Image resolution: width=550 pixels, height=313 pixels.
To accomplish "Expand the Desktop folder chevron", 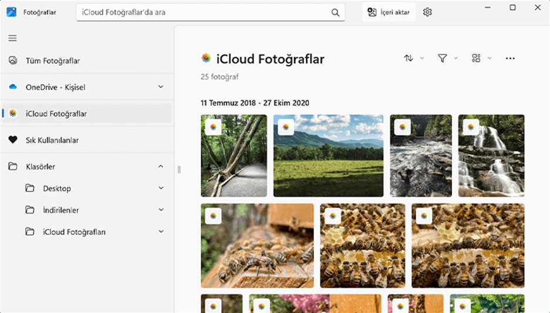I will click(x=161, y=188).
